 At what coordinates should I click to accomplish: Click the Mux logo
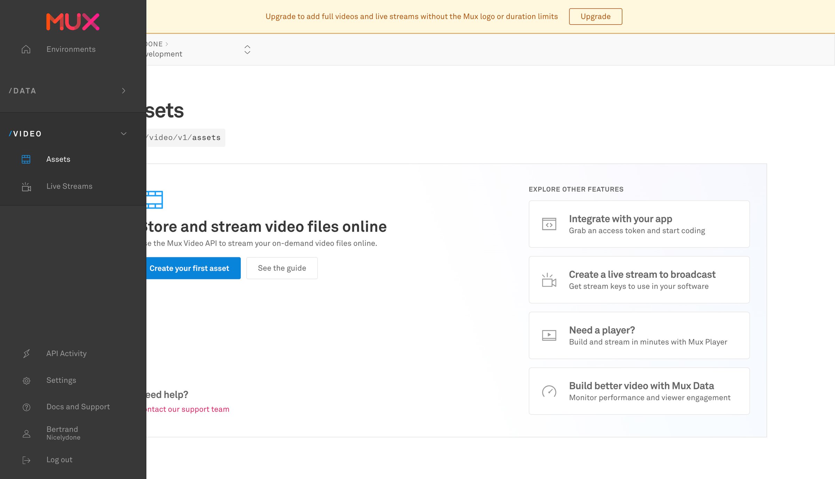pos(73,22)
